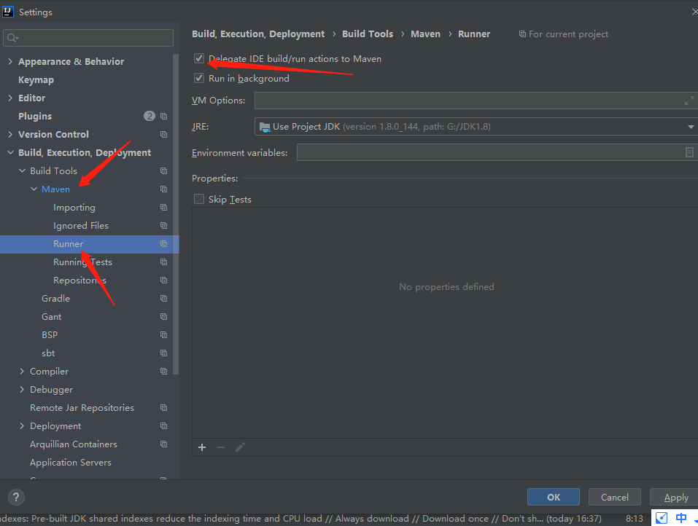Select Running Tests under Maven
698x526 pixels.
click(83, 262)
